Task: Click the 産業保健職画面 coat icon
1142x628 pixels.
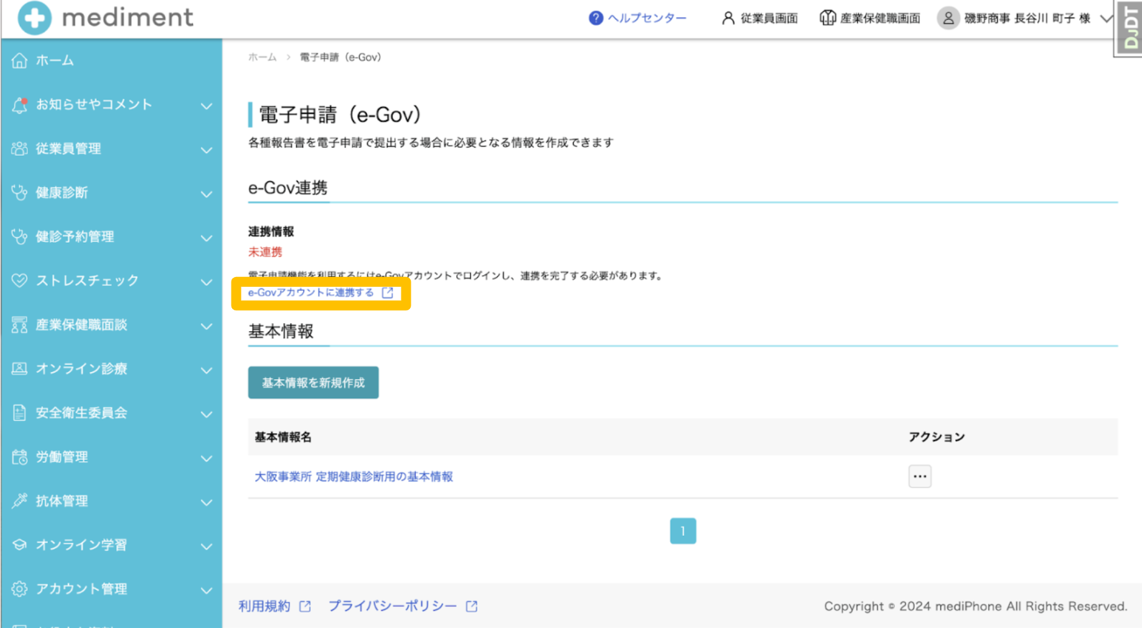Action: tap(827, 18)
